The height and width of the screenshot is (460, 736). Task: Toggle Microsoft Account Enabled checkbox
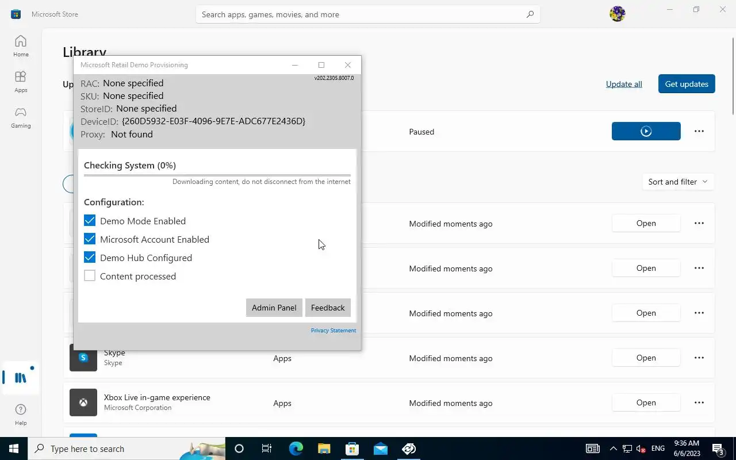tap(90, 239)
